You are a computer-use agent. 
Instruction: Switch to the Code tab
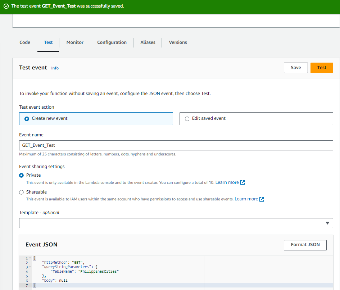pos(25,42)
